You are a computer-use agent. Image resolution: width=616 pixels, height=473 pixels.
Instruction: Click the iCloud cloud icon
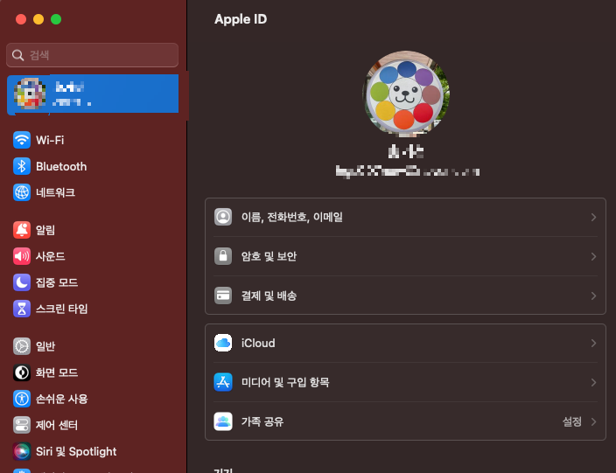click(223, 343)
